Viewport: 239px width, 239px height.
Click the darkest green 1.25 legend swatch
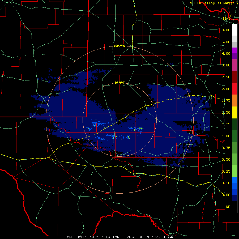click(x=234, y=124)
